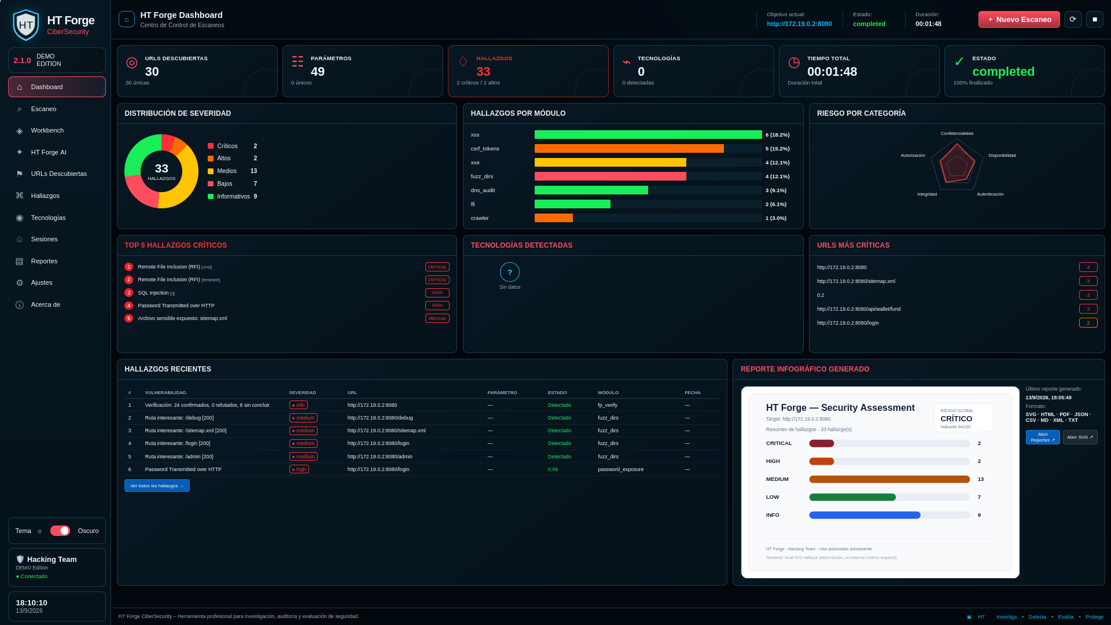Viewport: 1111px width, 625px height.
Task: Click Ver todos los hallazgos button
Action: tap(157, 486)
